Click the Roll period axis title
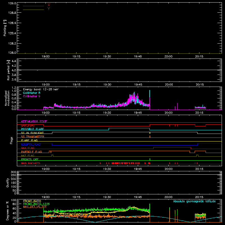225x225 pixels. 8,70
